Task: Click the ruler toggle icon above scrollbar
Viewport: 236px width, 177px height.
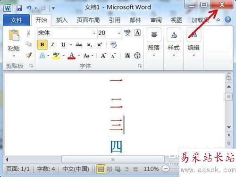Action: coord(229,78)
